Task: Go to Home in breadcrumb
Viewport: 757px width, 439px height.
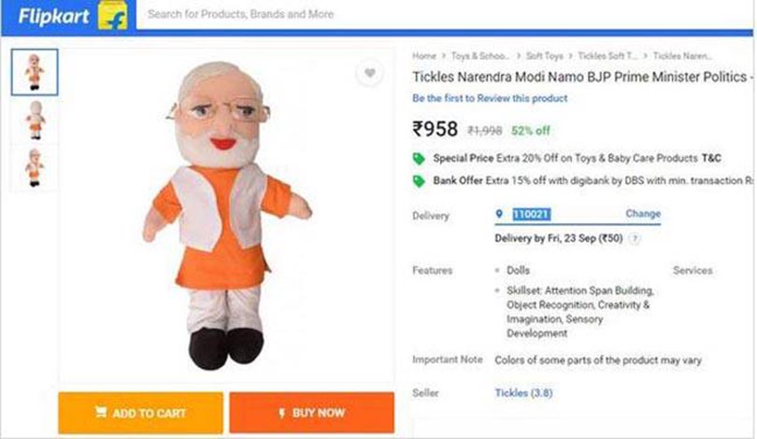Action: coord(423,56)
